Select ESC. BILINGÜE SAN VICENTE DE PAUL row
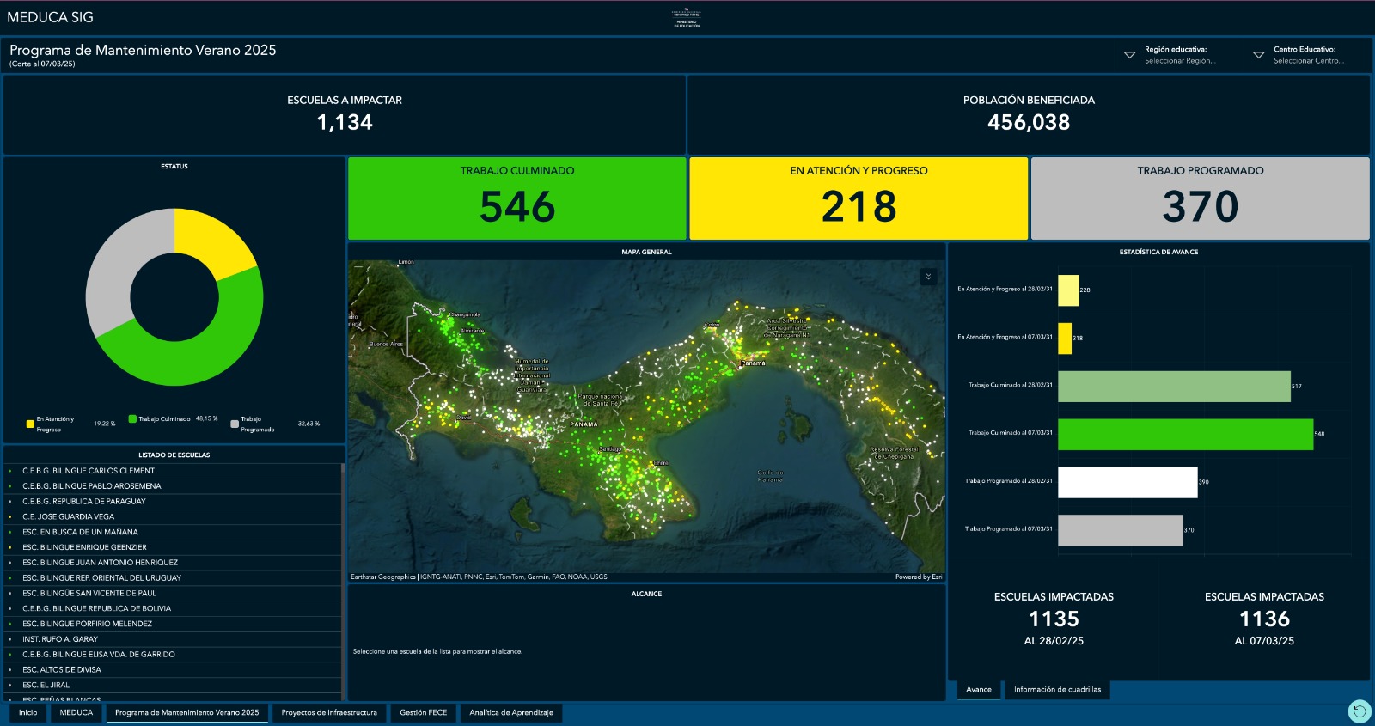 tap(173, 594)
